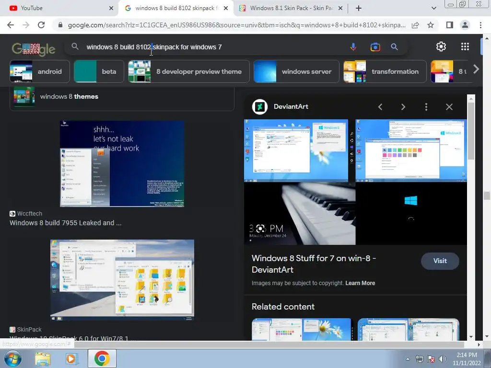Click the browser forward arrow
This screenshot has width=491, height=368.
pyautogui.click(x=26, y=25)
